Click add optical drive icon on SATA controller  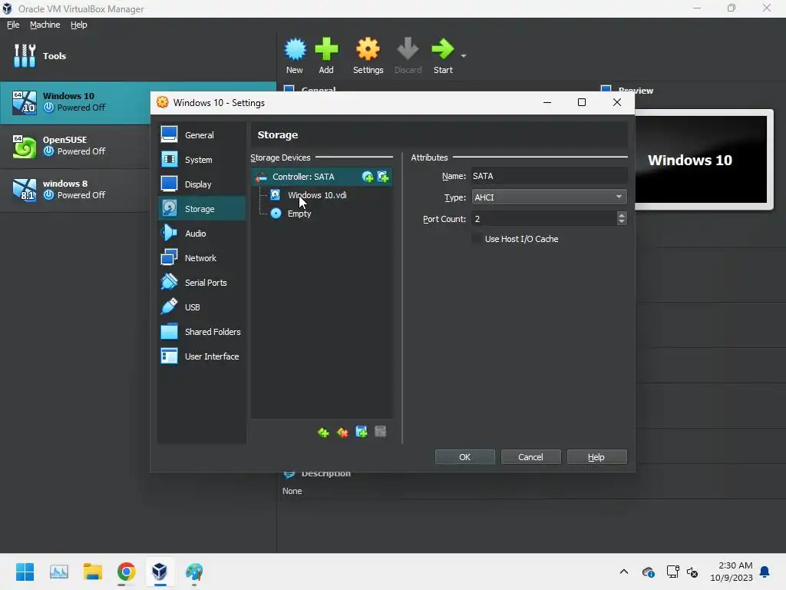point(368,177)
